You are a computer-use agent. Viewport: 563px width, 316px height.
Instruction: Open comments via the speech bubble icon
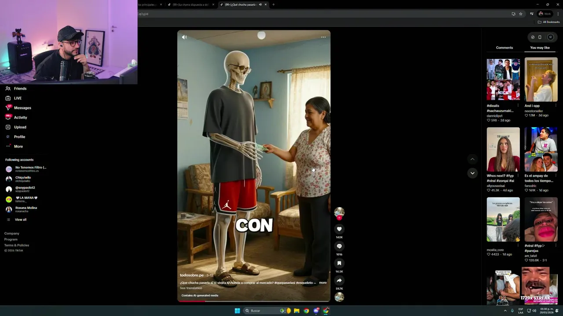click(x=339, y=246)
